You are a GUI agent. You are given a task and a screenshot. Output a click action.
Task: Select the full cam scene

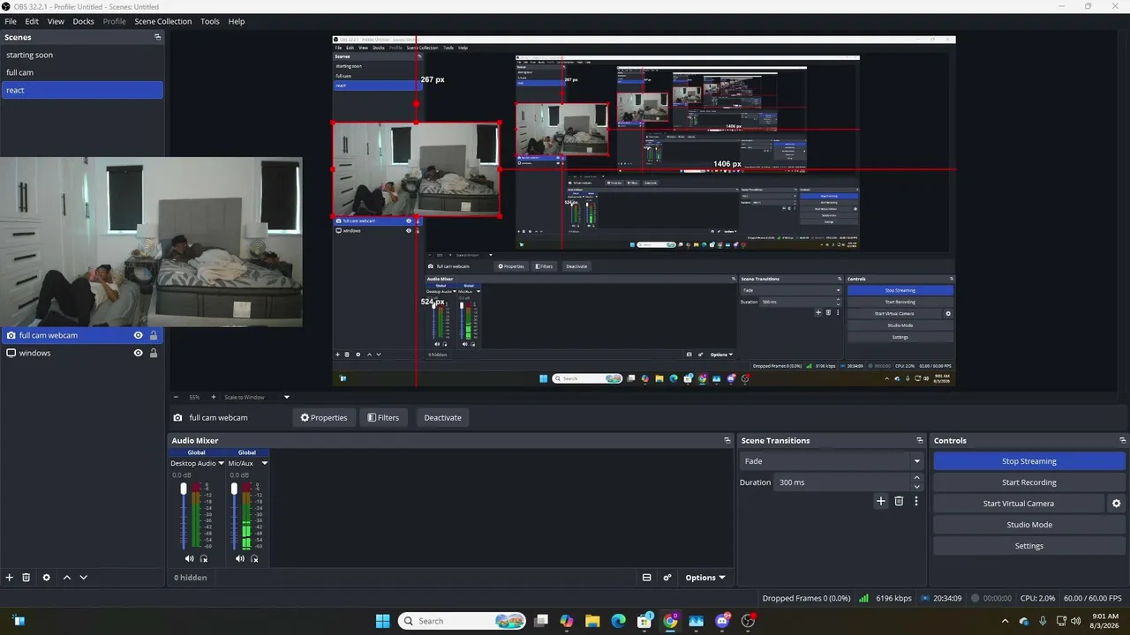tap(82, 72)
